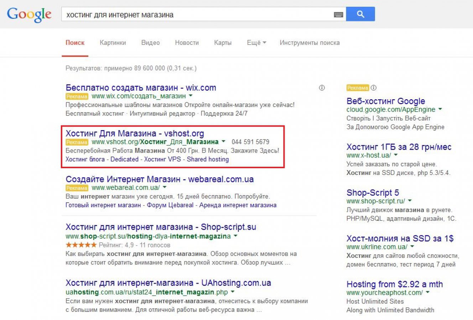The height and width of the screenshot is (320, 473).
Task: Expand dropdown arrow next to www.wix.com URL
Action: [191, 96]
